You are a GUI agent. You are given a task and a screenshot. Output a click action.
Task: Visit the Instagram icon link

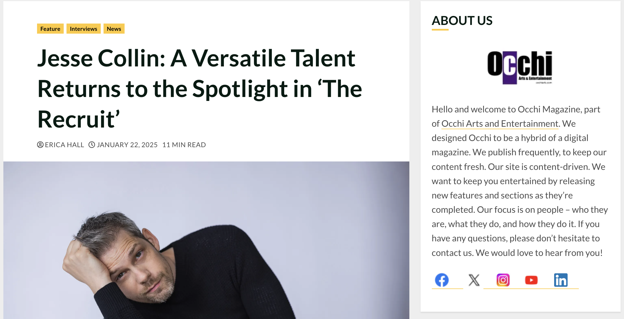click(x=503, y=280)
